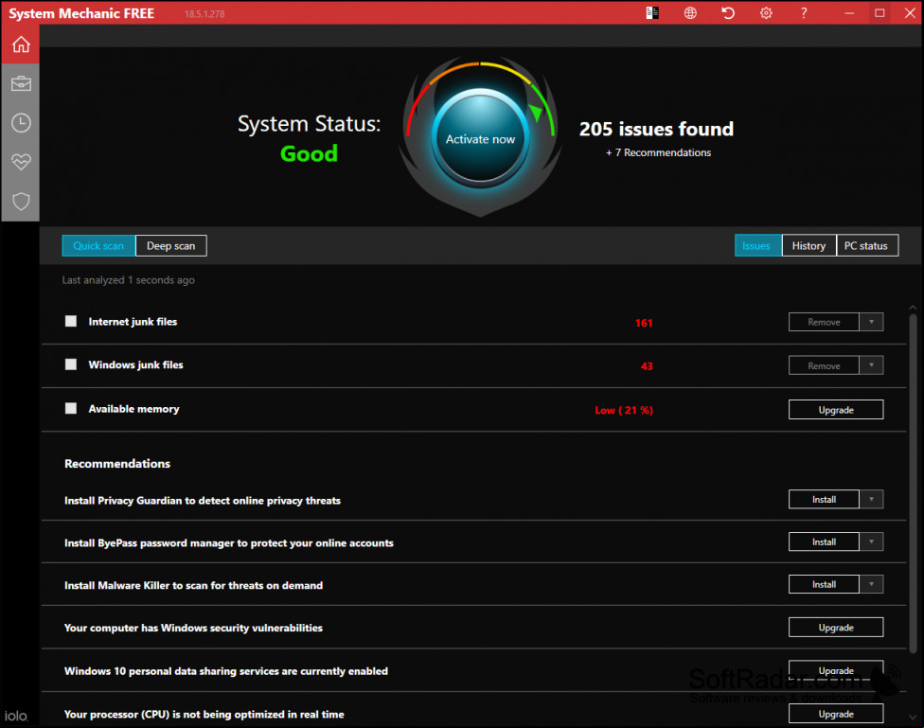
Task: Click Upgrade for CPU not optimized row
Action: [x=836, y=713]
